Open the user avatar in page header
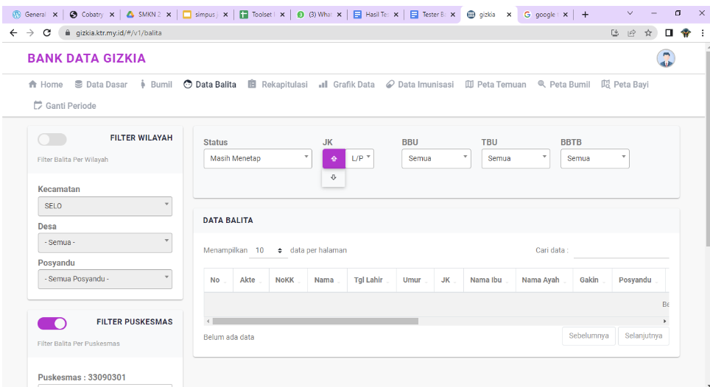Screen dimensions: 710x387 tap(666, 58)
